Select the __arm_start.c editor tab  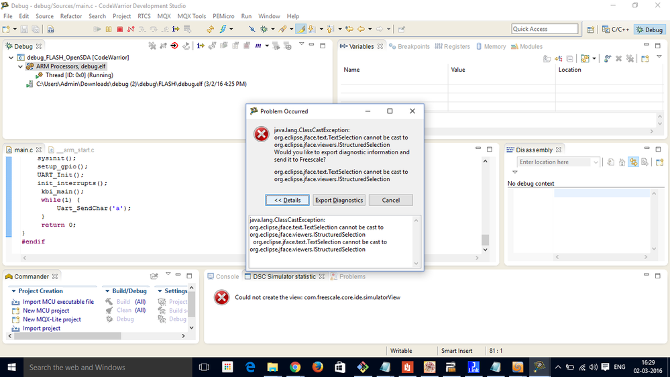(x=71, y=150)
